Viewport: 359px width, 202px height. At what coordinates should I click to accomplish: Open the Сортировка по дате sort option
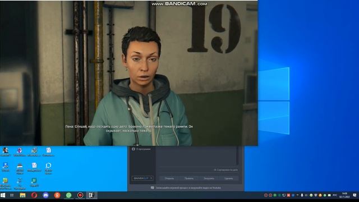(225, 170)
